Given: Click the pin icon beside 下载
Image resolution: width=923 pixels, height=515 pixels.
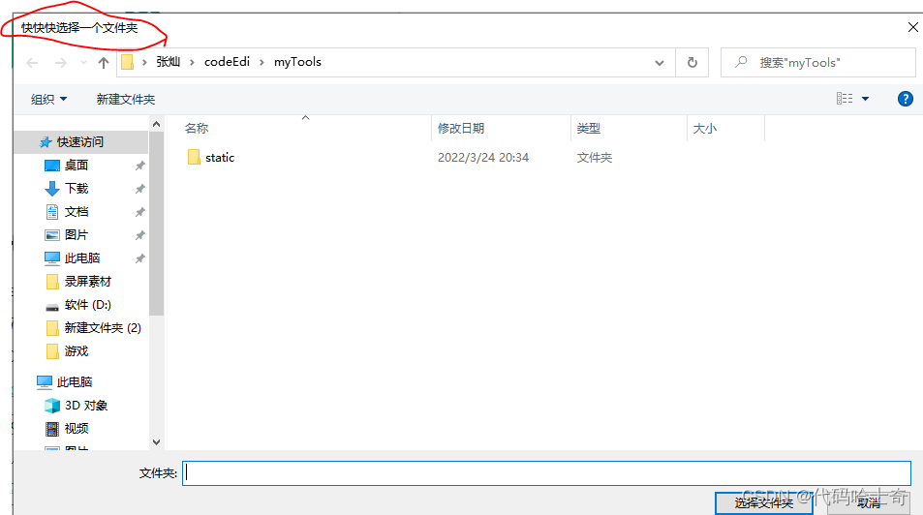Looking at the screenshot, I should [x=140, y=189].
